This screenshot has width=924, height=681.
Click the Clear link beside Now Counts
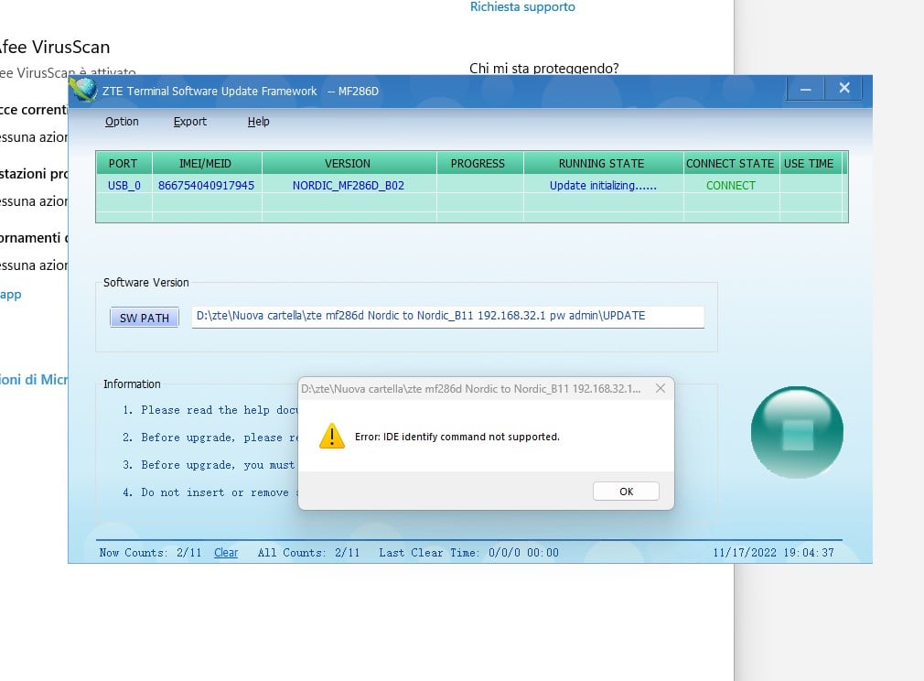pyautogui.click(x=226, y=553)
